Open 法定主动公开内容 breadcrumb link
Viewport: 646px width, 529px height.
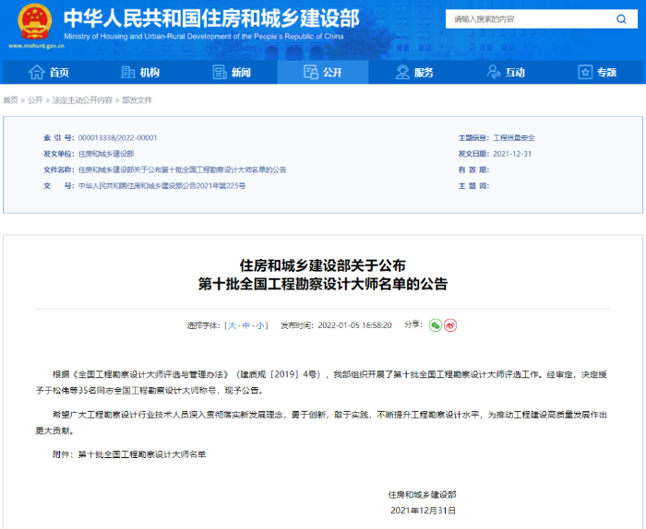pyautogui.click(x=82, y=100)
